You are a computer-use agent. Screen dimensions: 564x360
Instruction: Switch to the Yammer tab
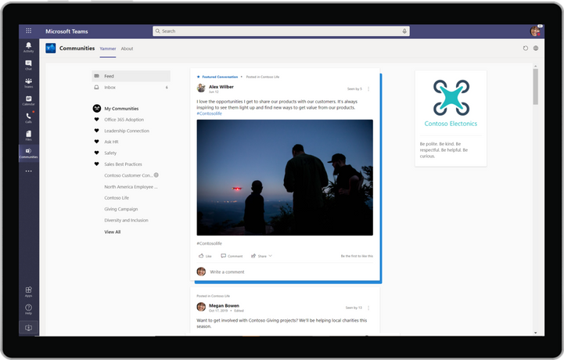pos(108,49)
